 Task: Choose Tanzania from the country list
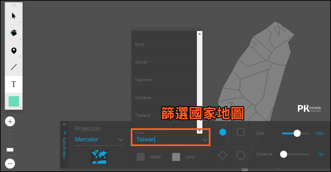coord(164,98)
